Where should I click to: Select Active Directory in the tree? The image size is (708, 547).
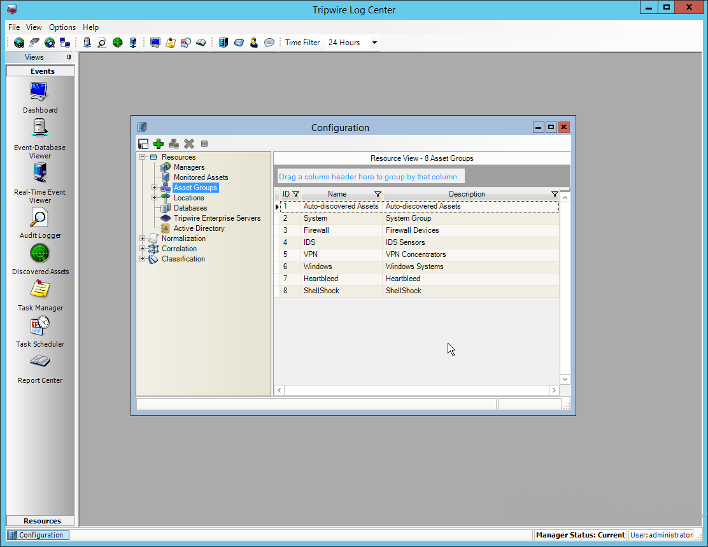click(199, 228)
